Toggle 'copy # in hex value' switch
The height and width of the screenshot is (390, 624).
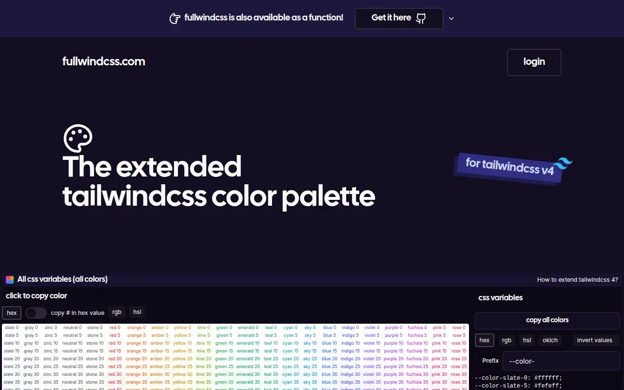click(x=36, y=313)
